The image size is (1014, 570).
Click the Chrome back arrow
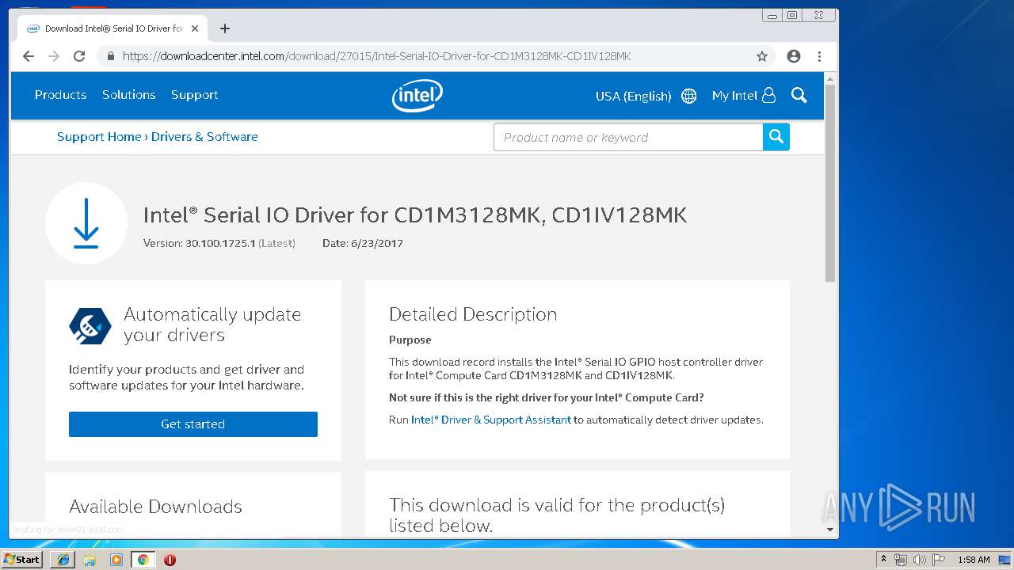tap(29, 56)
